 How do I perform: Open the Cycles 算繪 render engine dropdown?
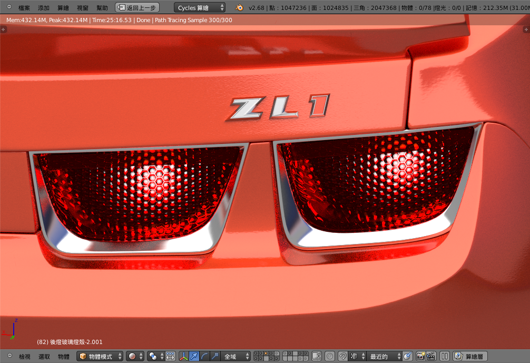200,8
